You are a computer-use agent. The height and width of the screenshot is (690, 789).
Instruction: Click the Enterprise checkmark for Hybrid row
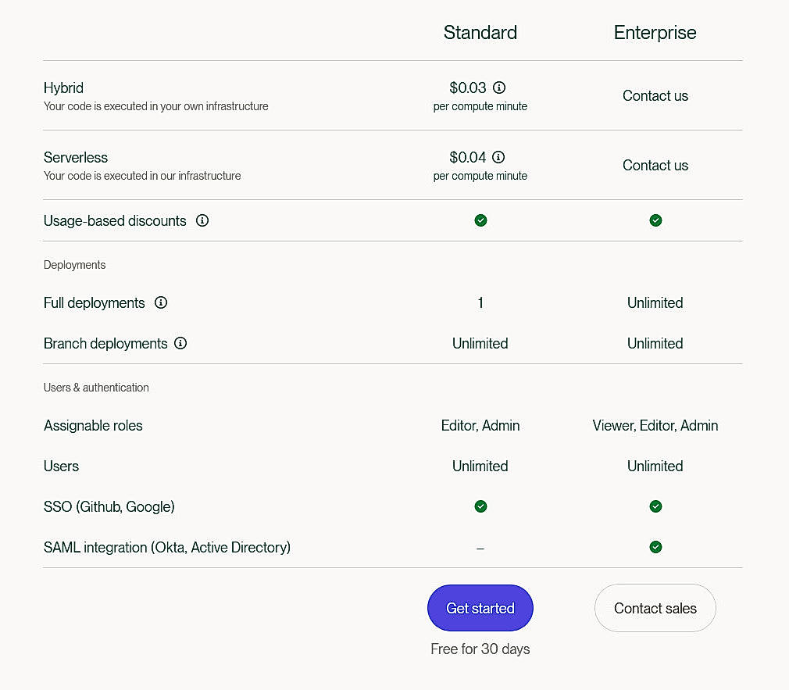655,95
